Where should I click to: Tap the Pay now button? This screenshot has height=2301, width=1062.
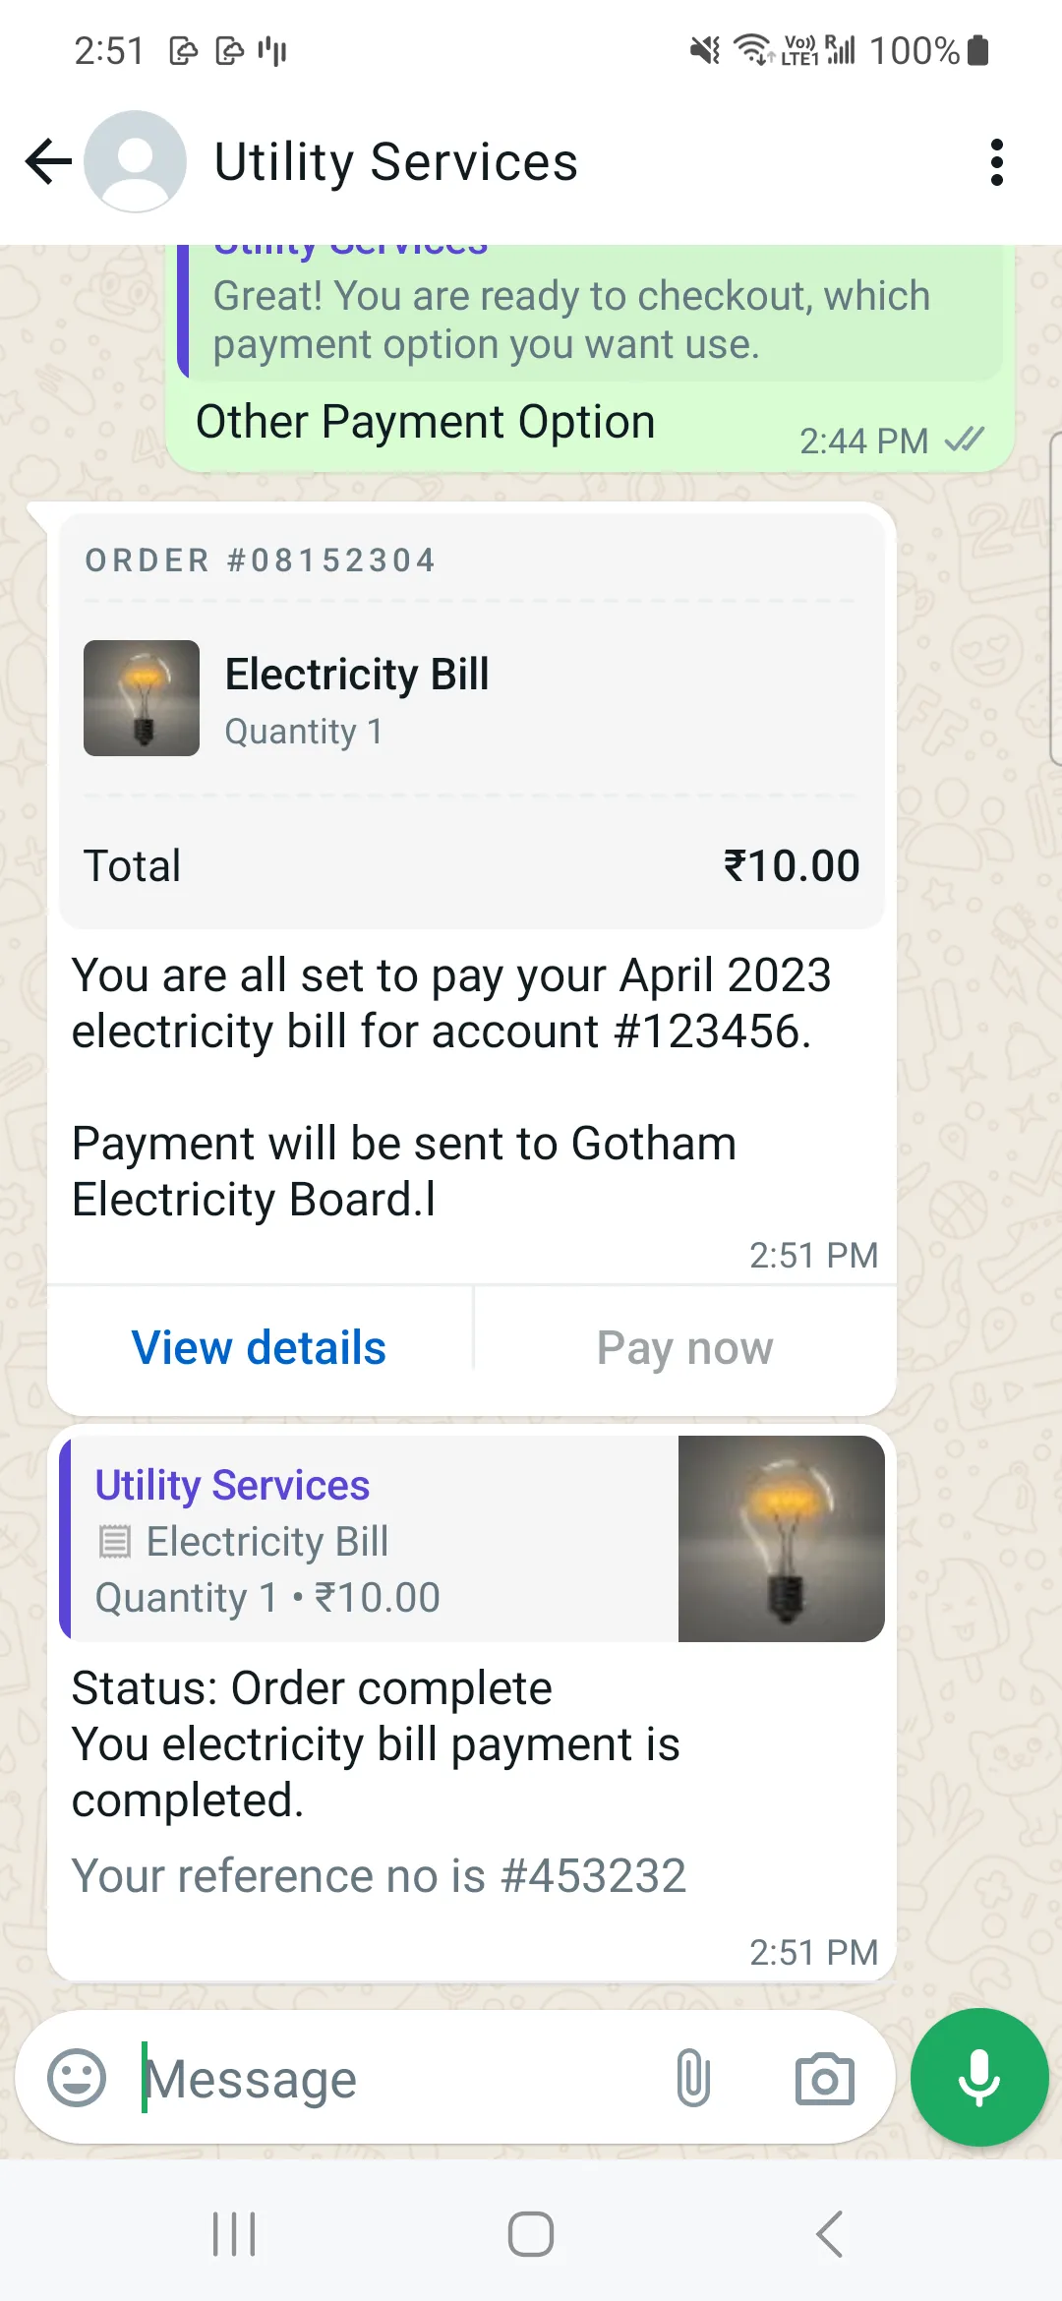685,1348
